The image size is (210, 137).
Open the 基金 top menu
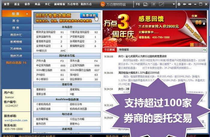pyautogui.click(x=17, y=4)
